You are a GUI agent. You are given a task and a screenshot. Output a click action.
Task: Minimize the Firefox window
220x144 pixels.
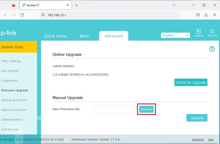(x=193, y=5)
